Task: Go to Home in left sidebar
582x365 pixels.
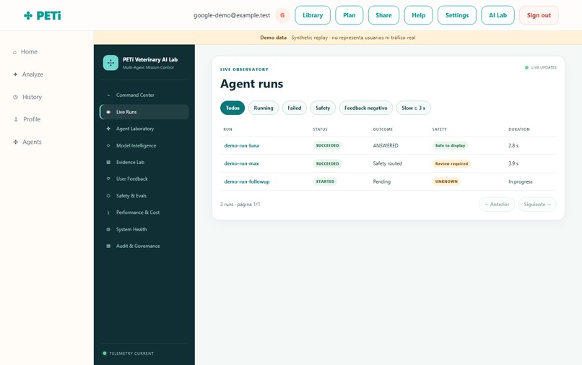Action: coord(29,52)
